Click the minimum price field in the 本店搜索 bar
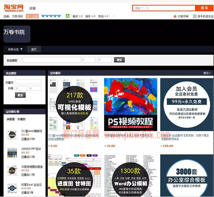The height and width of the screenshot is (197, 214). tap(88, 60)
